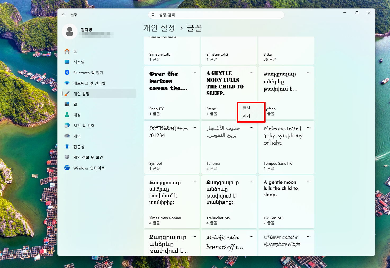Open 계정 via person icon

(x=67, y=115)
